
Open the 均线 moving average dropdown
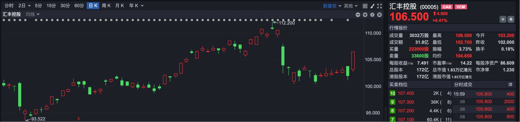click(32, 14)
